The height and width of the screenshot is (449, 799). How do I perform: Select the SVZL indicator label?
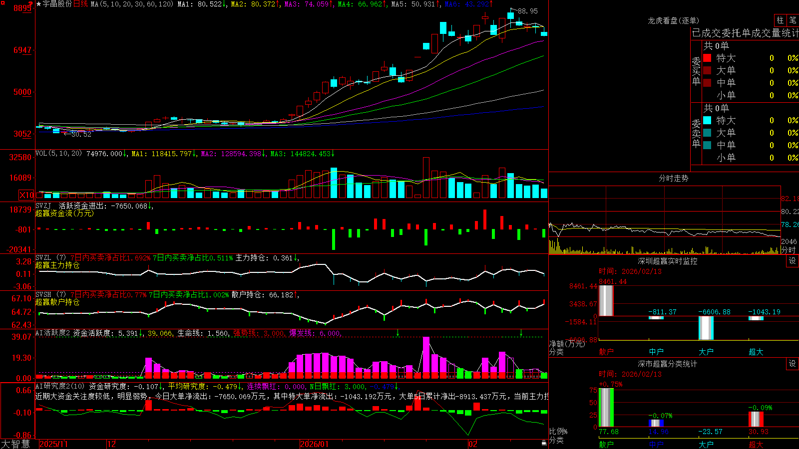tap(43, 257)
